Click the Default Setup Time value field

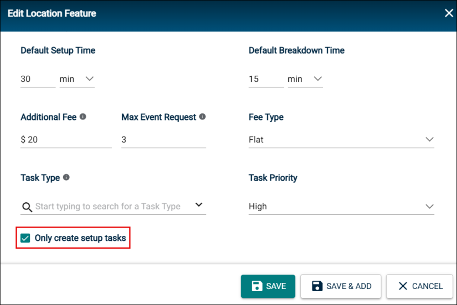tap(38, 79)
